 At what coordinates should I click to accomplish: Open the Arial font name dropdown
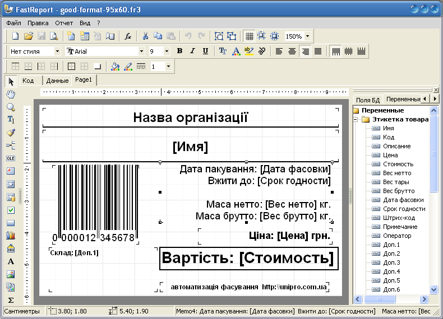(141, 51)
